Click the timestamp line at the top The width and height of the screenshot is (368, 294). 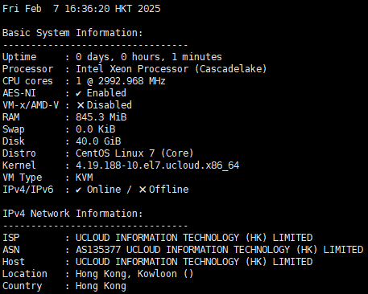click(81, 9)
